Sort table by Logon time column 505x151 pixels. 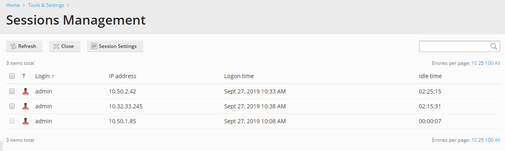[239, 76]
